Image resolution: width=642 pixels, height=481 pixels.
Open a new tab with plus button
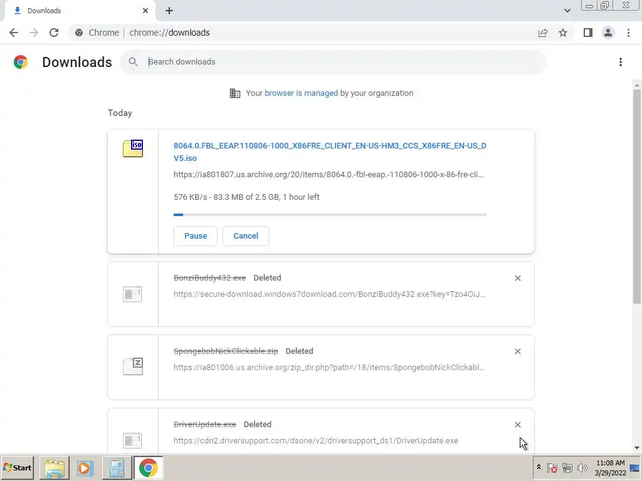169,11
